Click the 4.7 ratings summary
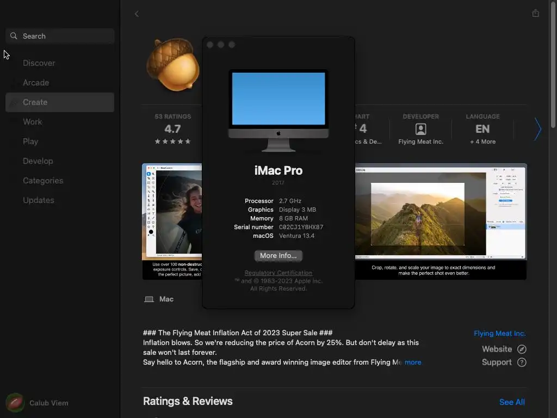 tap(172, 130)
